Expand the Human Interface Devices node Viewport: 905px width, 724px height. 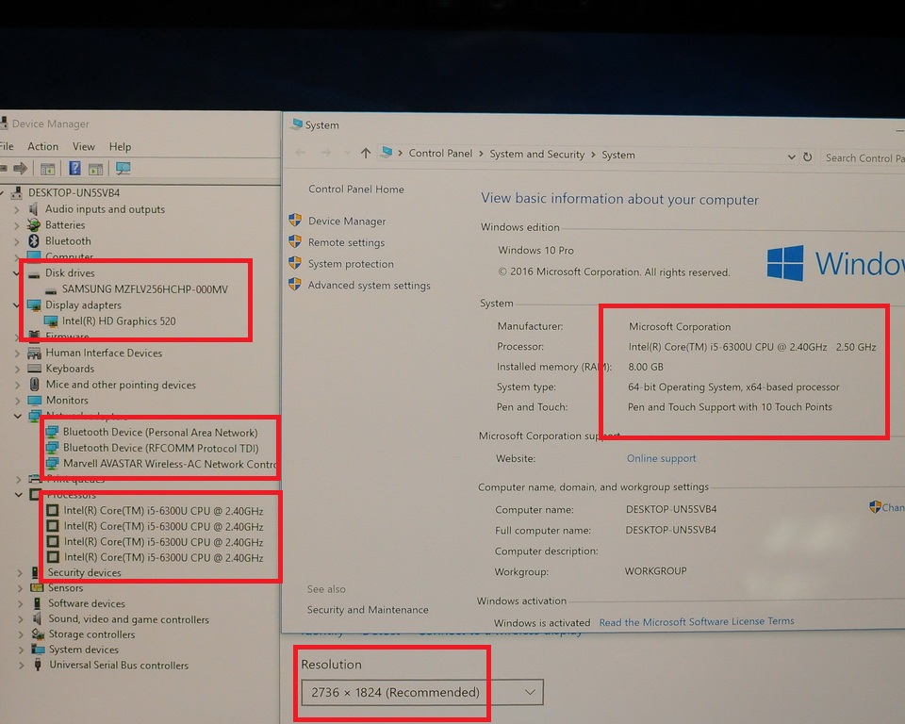coord(17,353)
